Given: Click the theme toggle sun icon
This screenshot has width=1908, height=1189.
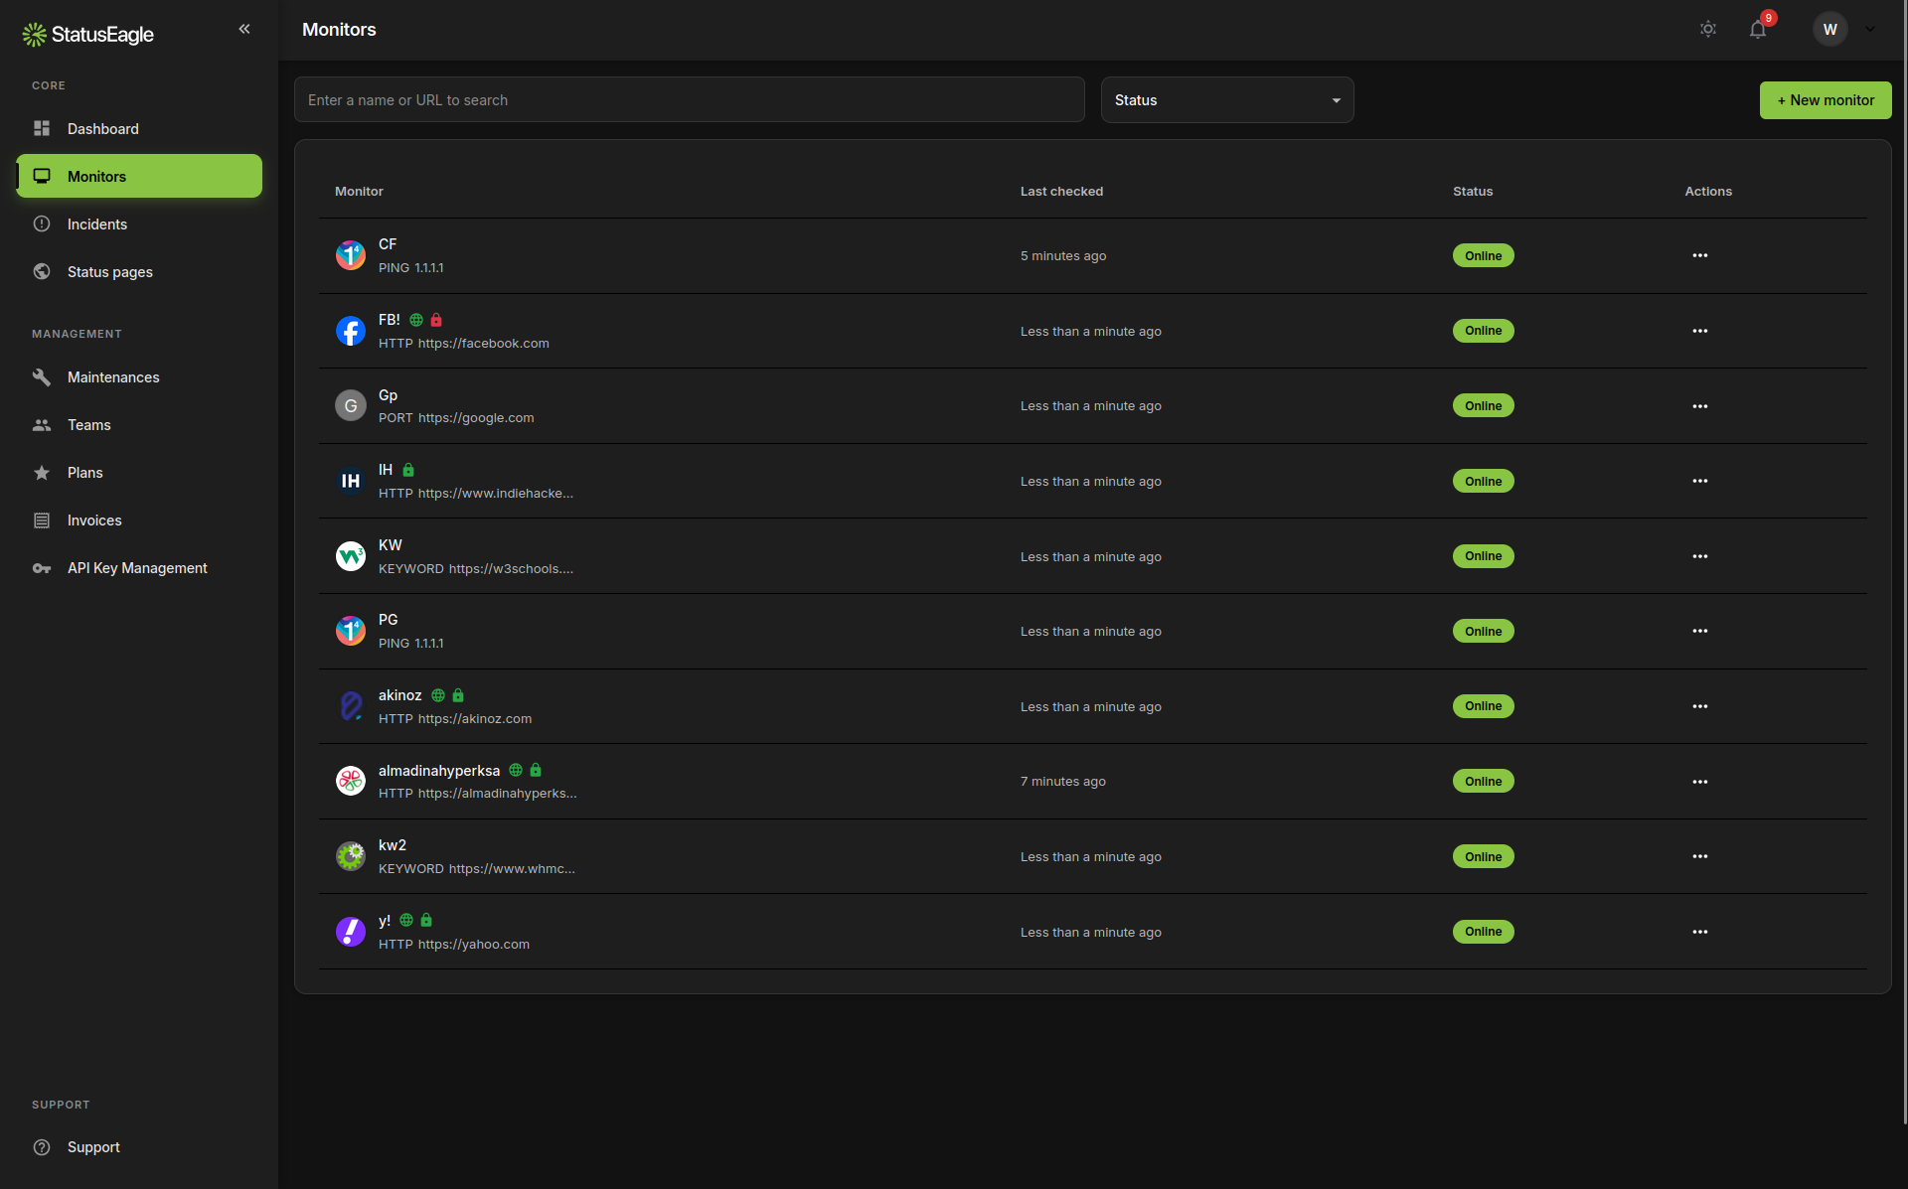Looking at the screenshot, I should (x=1708, y=29).
